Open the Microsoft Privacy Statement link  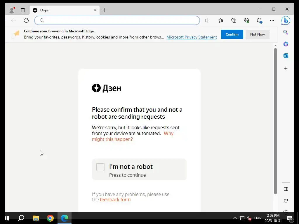[x=192, y=37]
